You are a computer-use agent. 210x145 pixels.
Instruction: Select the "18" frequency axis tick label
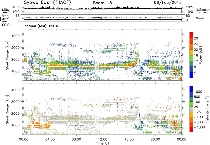17,16
